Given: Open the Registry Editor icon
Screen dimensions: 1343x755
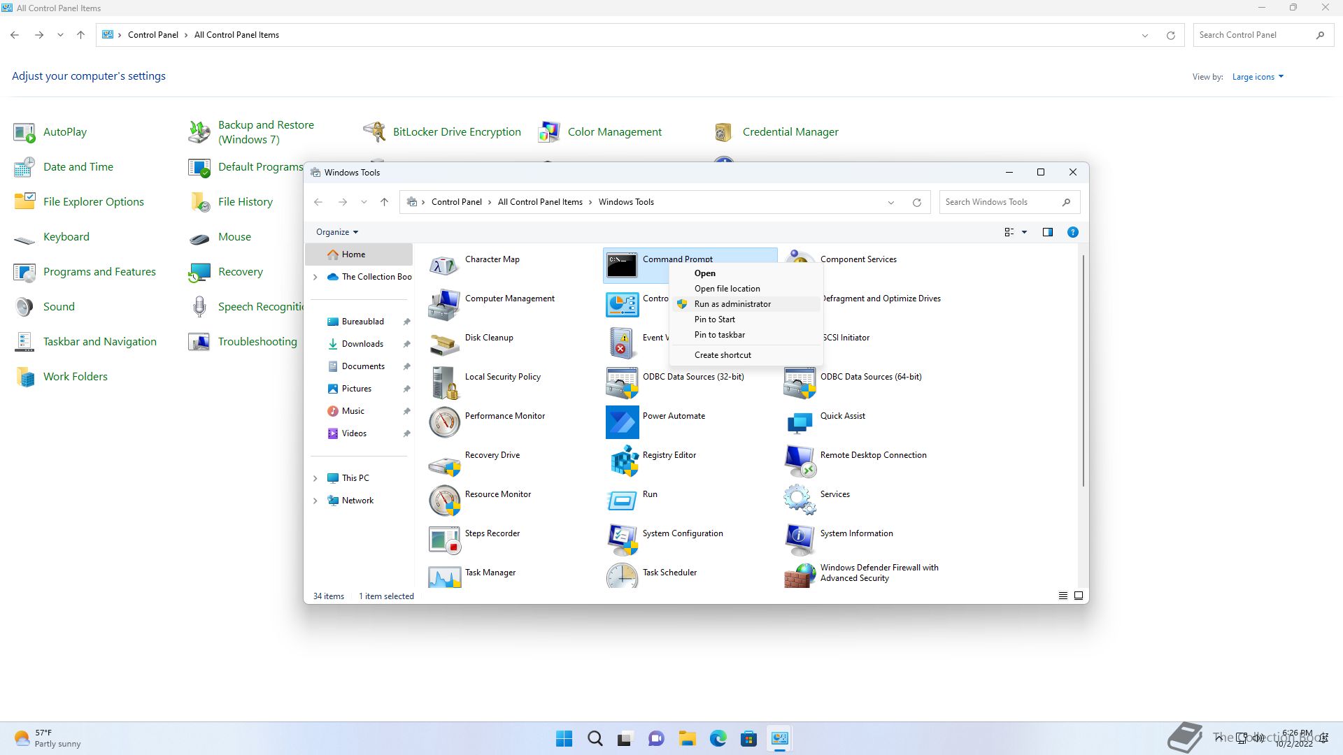Looking at the screenshot, I should [623, 461].
